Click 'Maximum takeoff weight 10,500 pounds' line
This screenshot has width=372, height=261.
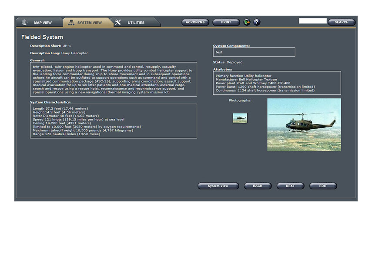click(83, 130)
